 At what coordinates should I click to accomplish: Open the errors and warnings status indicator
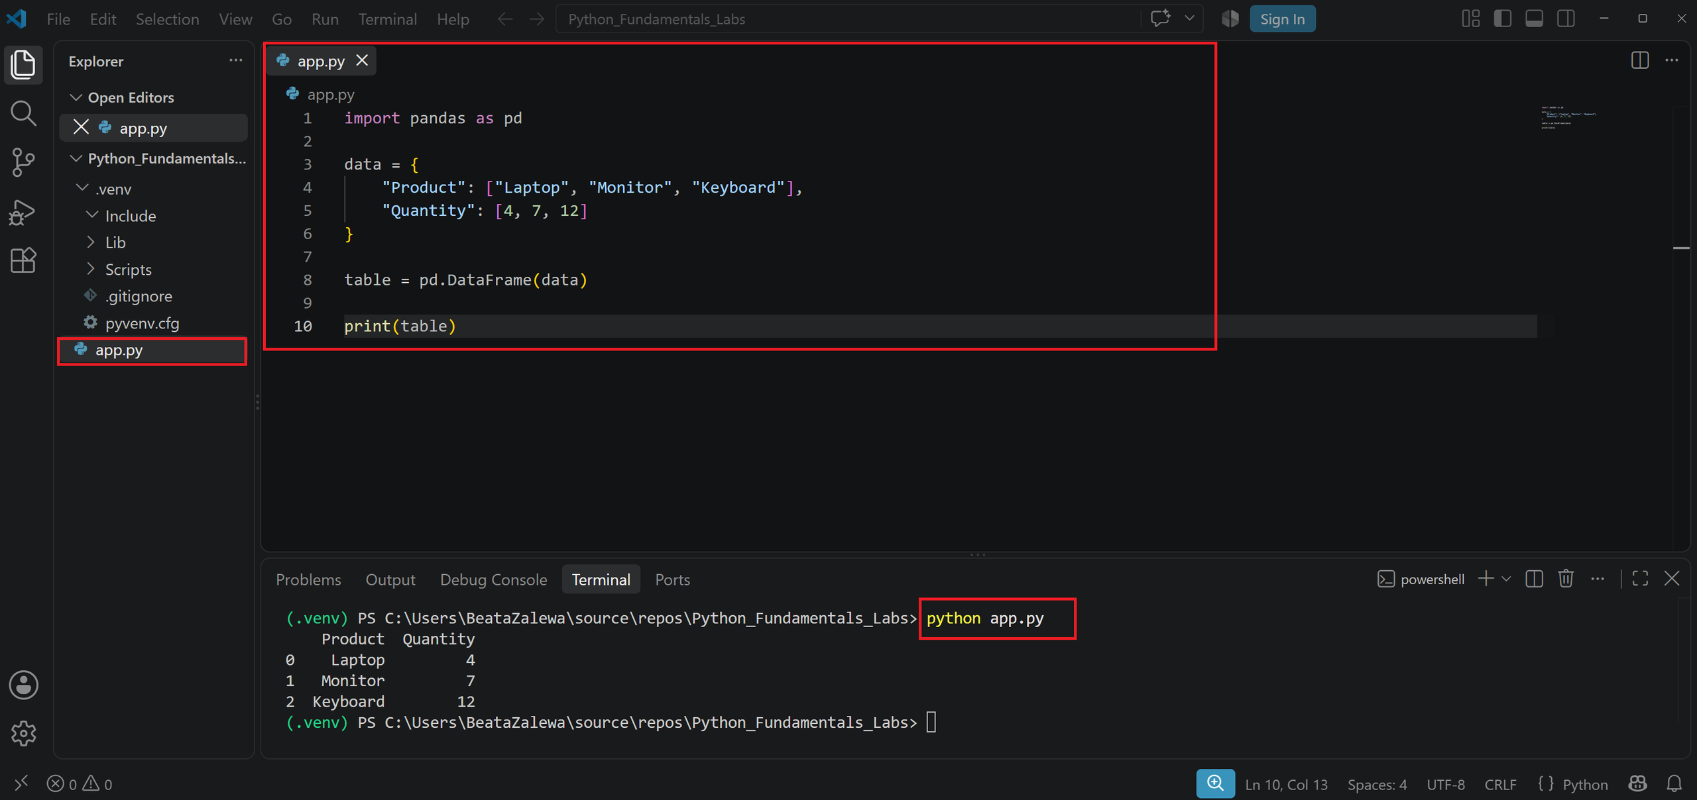click(x=80, y=784)
